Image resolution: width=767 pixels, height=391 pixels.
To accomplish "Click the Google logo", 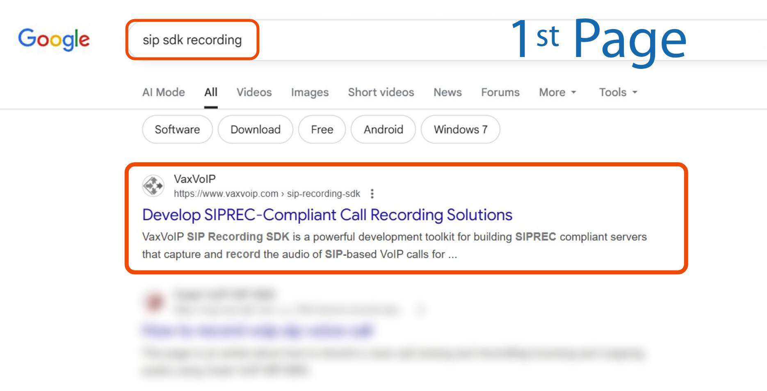I will coord(54,40).
